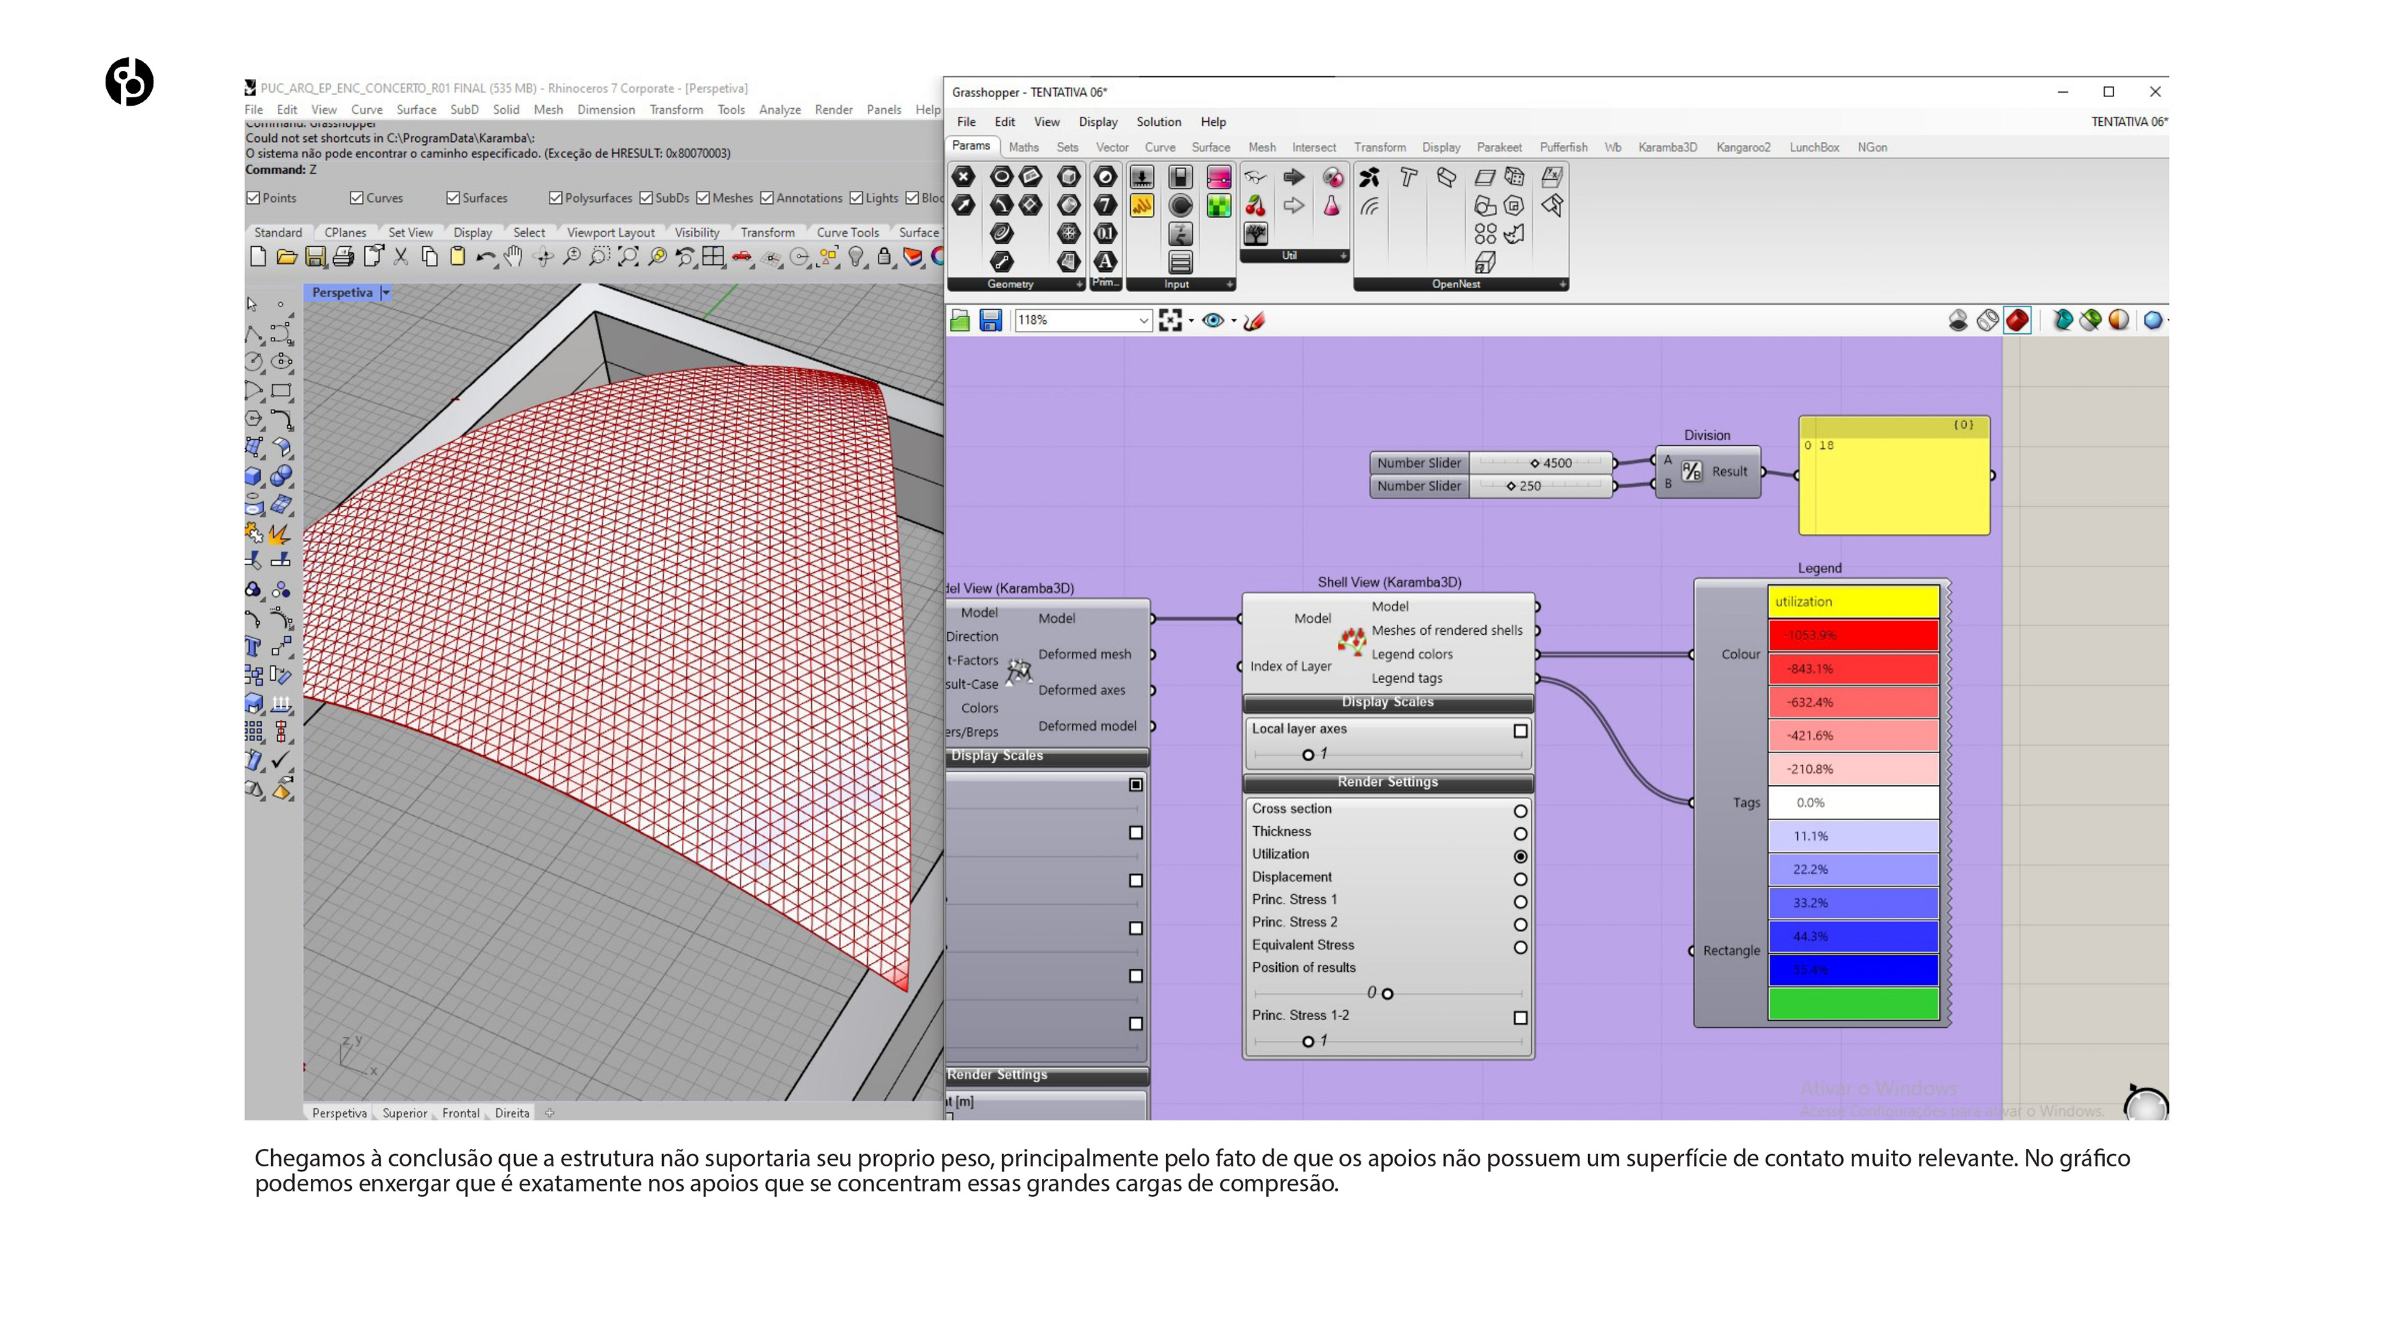Select the Displacement render radio button
The width and height of the screenshot is (2387, 1343).
(1520, 879)
